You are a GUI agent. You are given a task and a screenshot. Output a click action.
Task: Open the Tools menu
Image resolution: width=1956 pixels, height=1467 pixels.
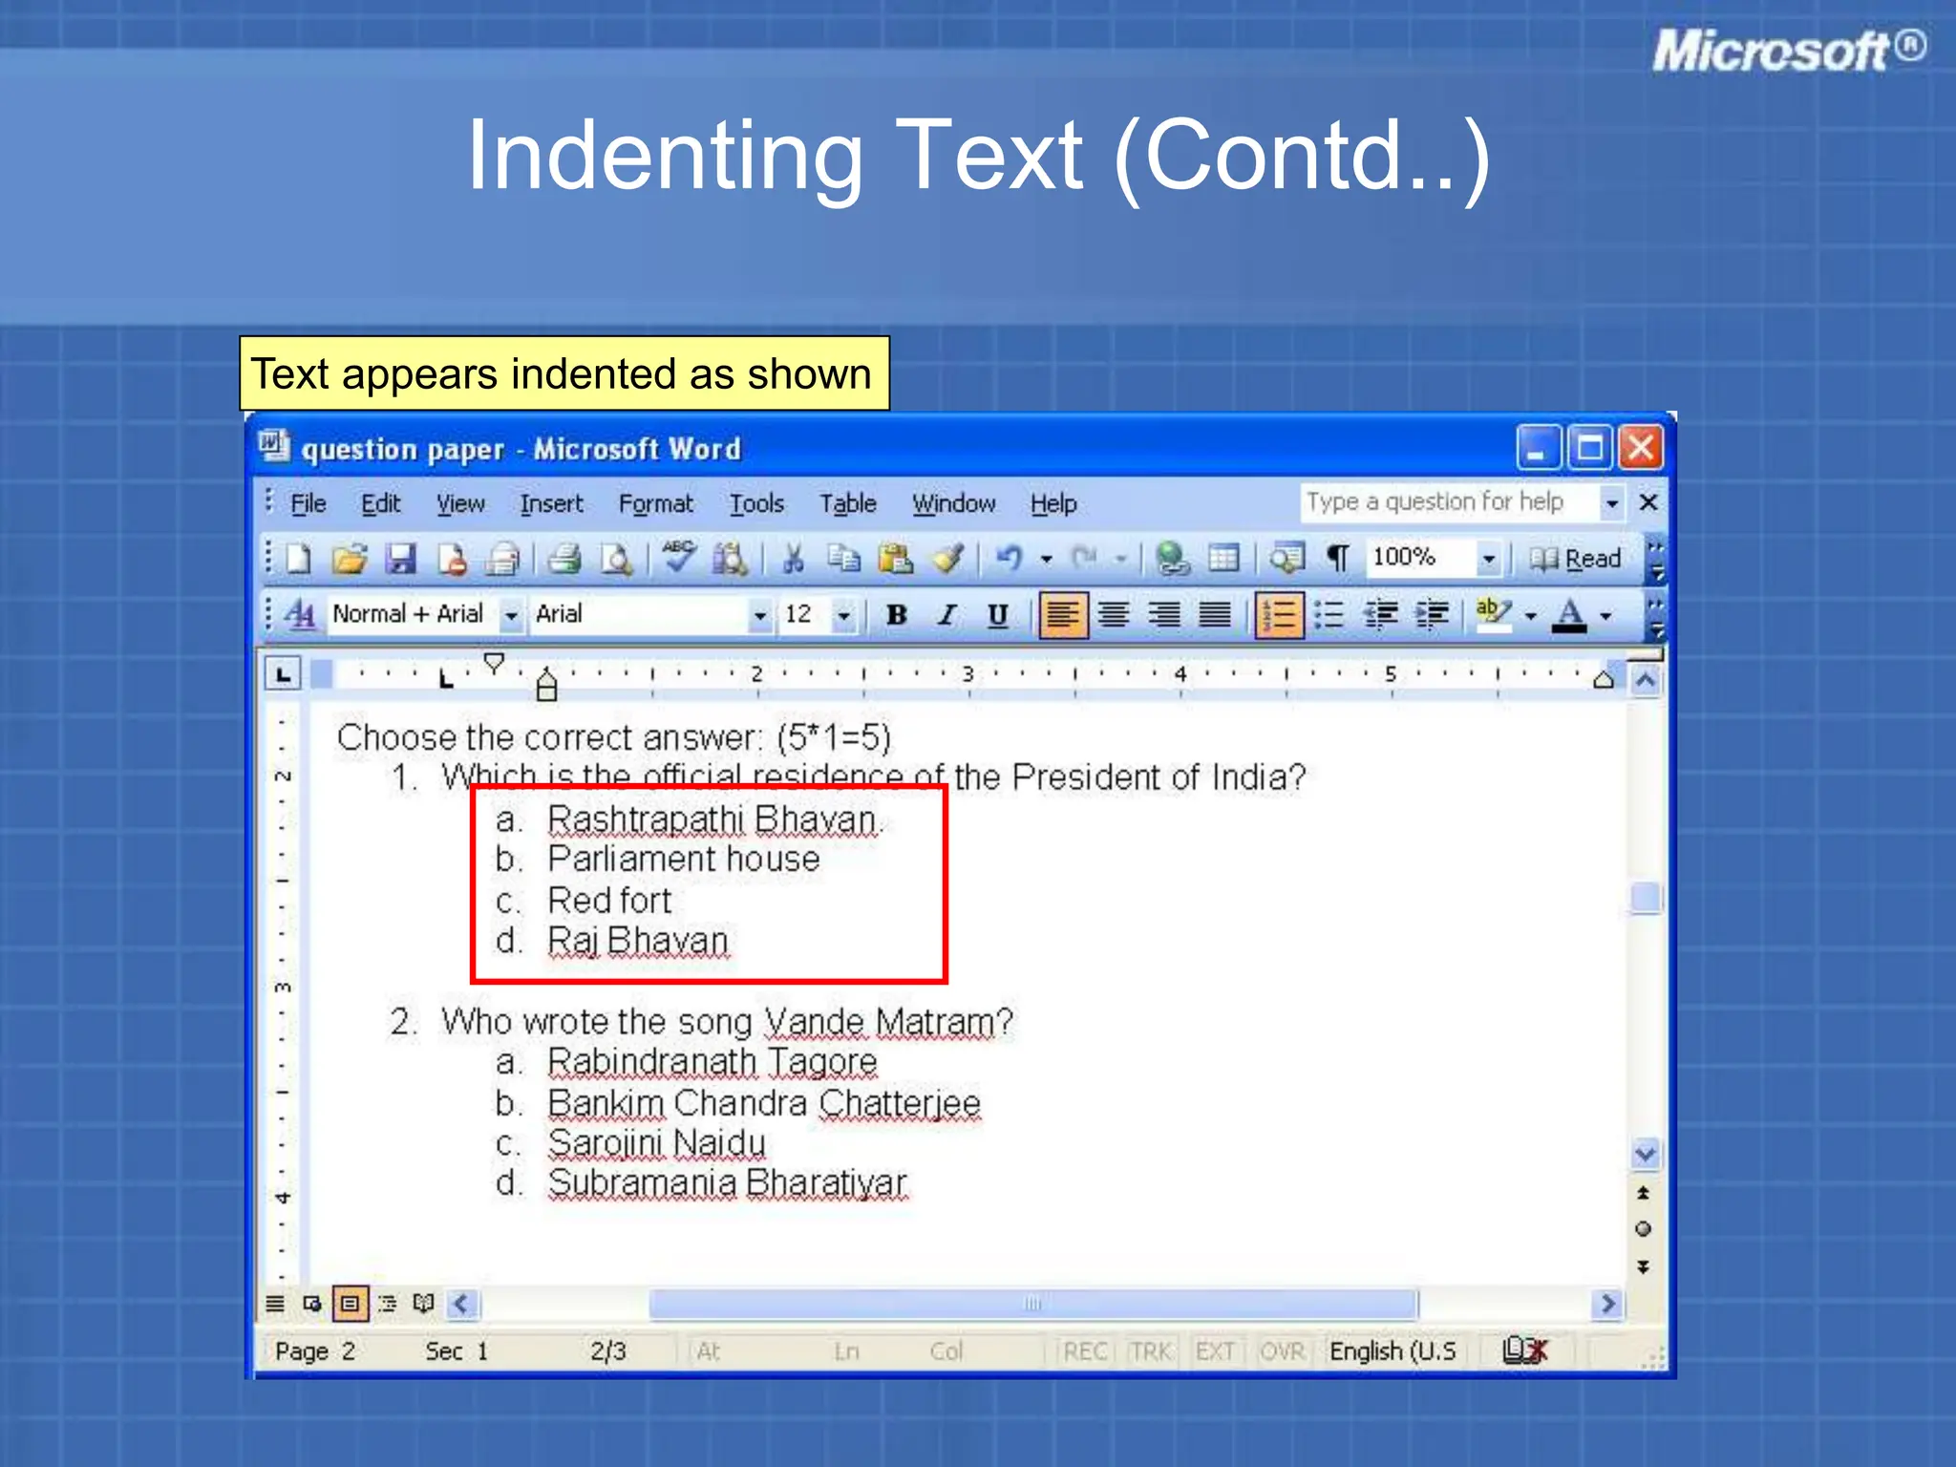tap(756, 503)
